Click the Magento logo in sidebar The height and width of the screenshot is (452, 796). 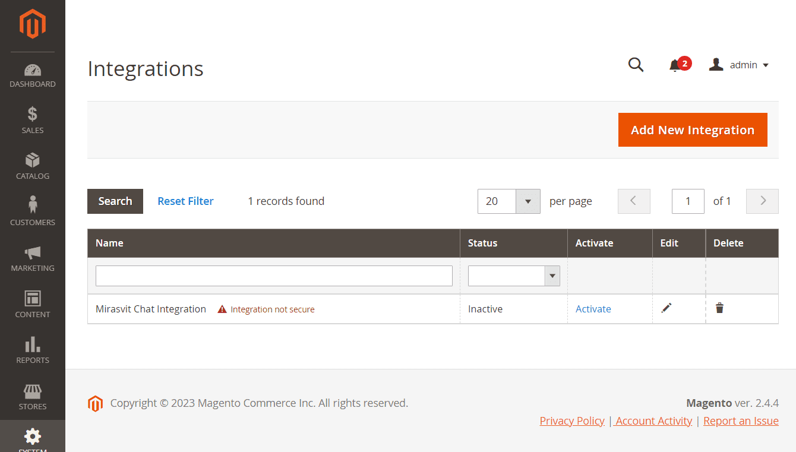click(33, 24)
